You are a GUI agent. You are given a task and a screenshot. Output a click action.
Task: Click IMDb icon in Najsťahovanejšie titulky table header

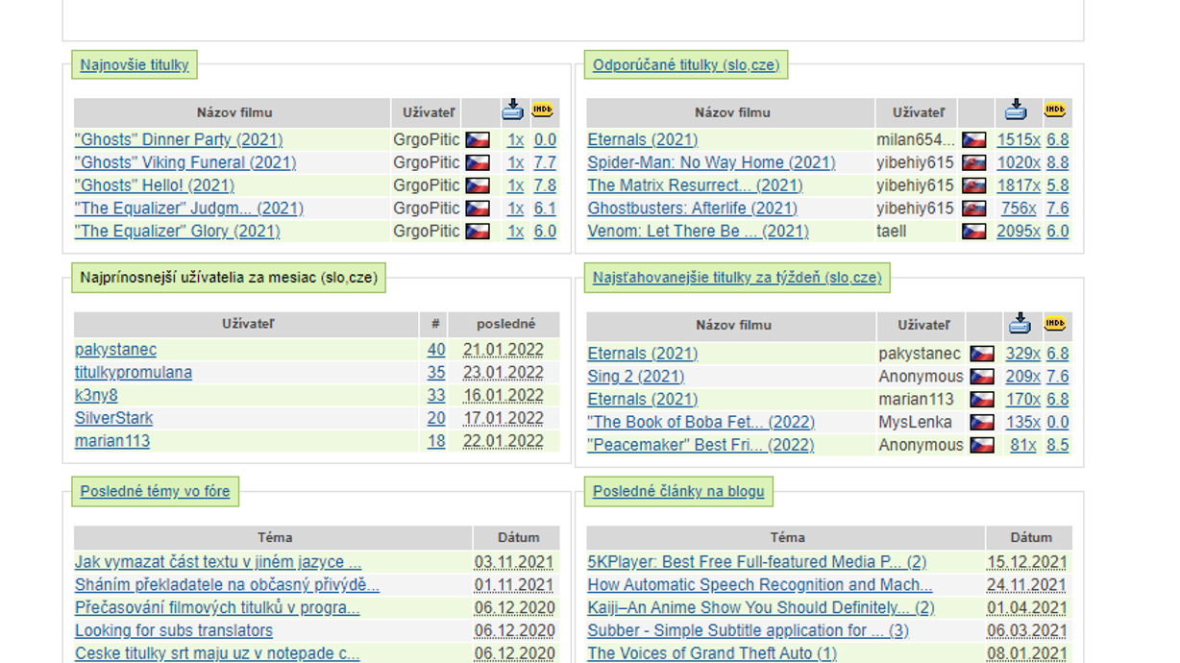(x=1055, y=324)
